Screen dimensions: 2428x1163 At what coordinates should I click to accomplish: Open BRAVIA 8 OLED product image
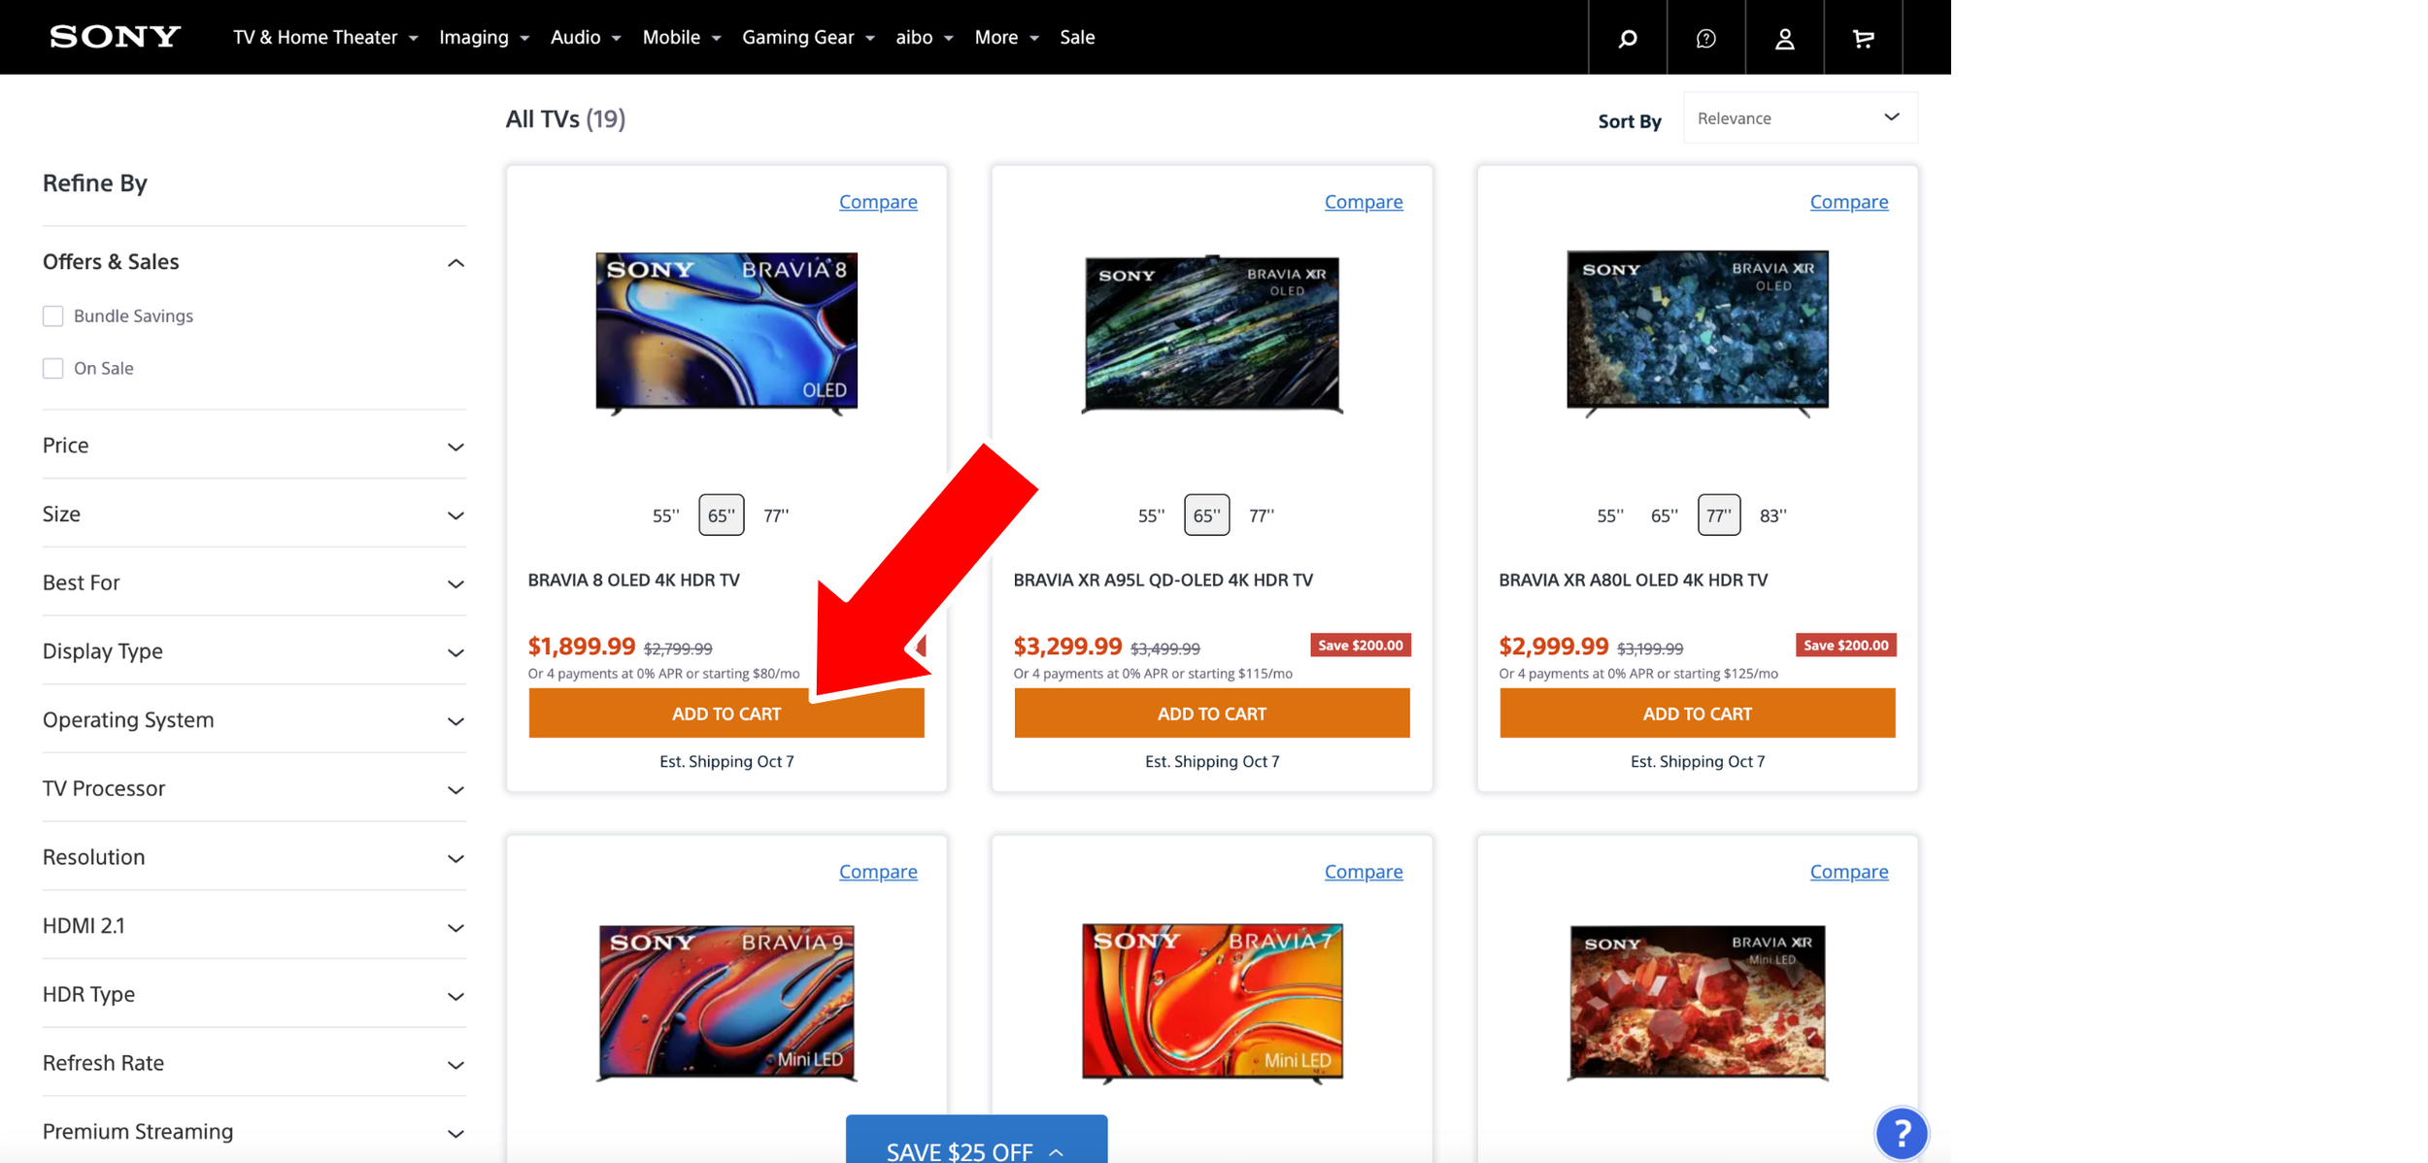(x=726, y=333)
